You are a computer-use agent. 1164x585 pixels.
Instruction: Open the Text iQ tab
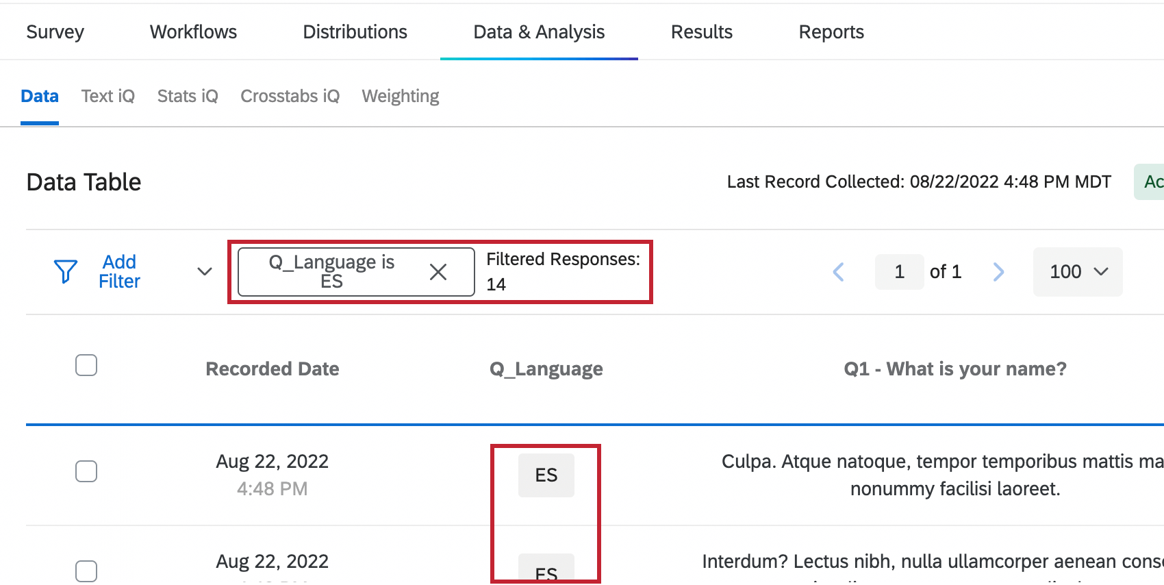tap(107, 96)
